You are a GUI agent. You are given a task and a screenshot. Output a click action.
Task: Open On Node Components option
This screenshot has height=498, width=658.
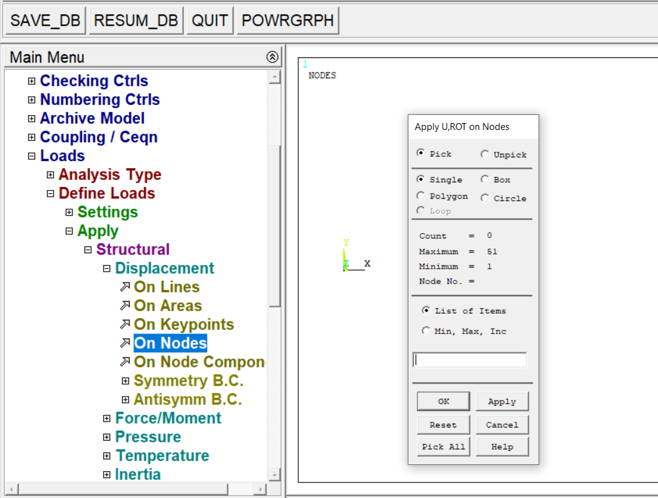tap(200, 362)
